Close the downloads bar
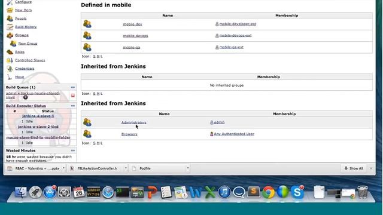 pos(371,168)
